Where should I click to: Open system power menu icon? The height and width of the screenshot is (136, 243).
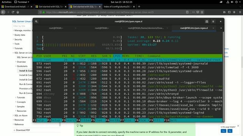pyautogui.click(x=236, y=2)
